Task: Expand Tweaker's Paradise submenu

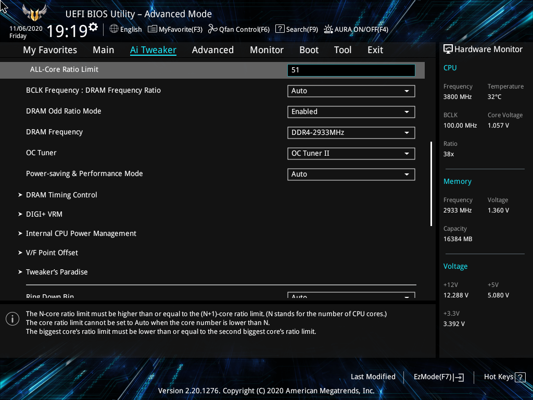Action: click(57, 272)
